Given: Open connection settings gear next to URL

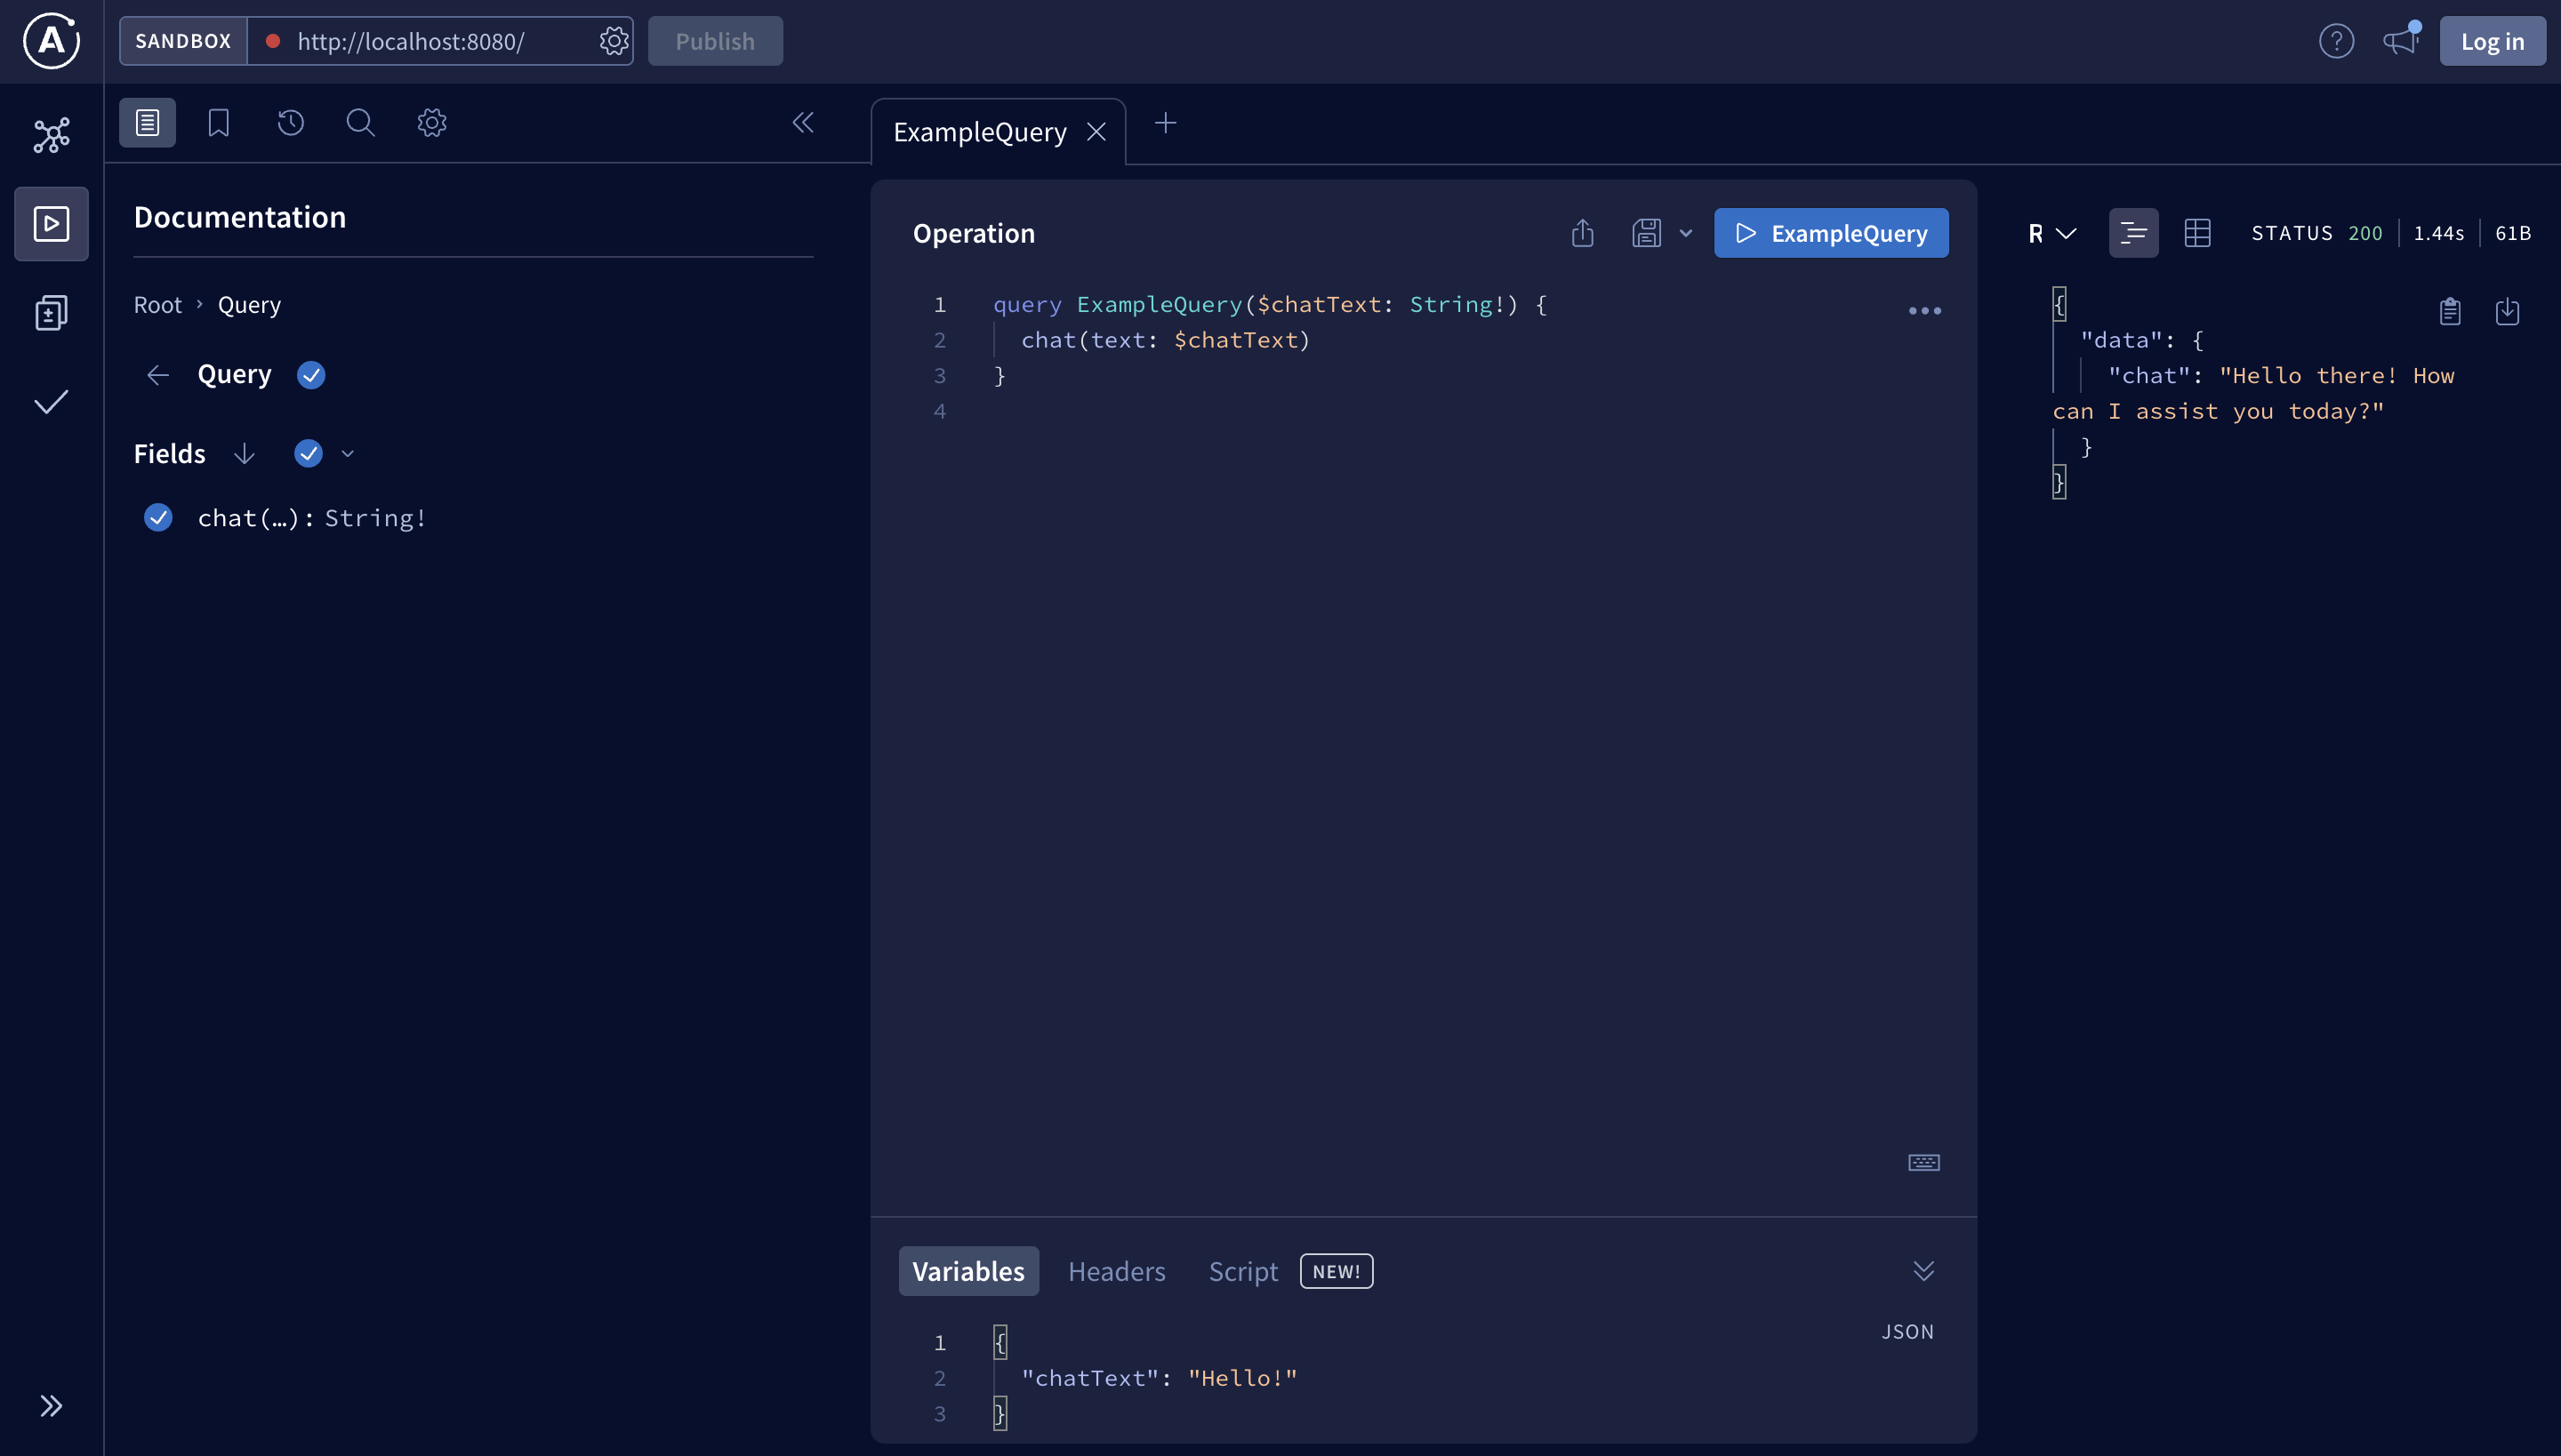Looking at the screenshot, I should (614, 41).
